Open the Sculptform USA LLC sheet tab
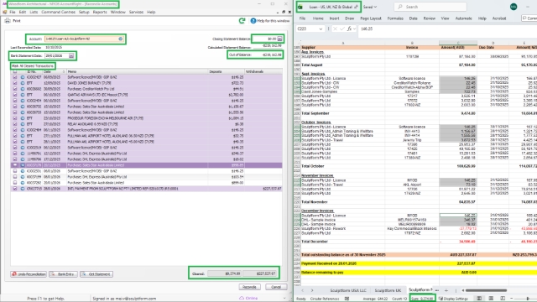The image size is (537, 302). tap(348, 290)
